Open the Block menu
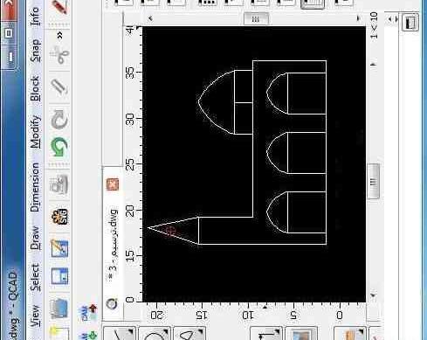This screenshot has width=427, height=340. (x=35, y=88)
